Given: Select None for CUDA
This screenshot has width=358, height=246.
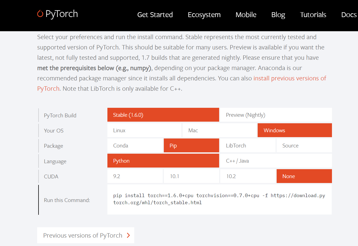Looking at the screenshot, I should (304, 176).
